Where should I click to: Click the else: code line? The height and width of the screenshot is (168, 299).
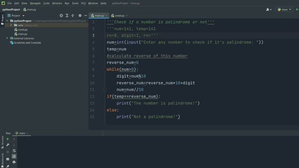pyautogui.click(x=113, y=110)
